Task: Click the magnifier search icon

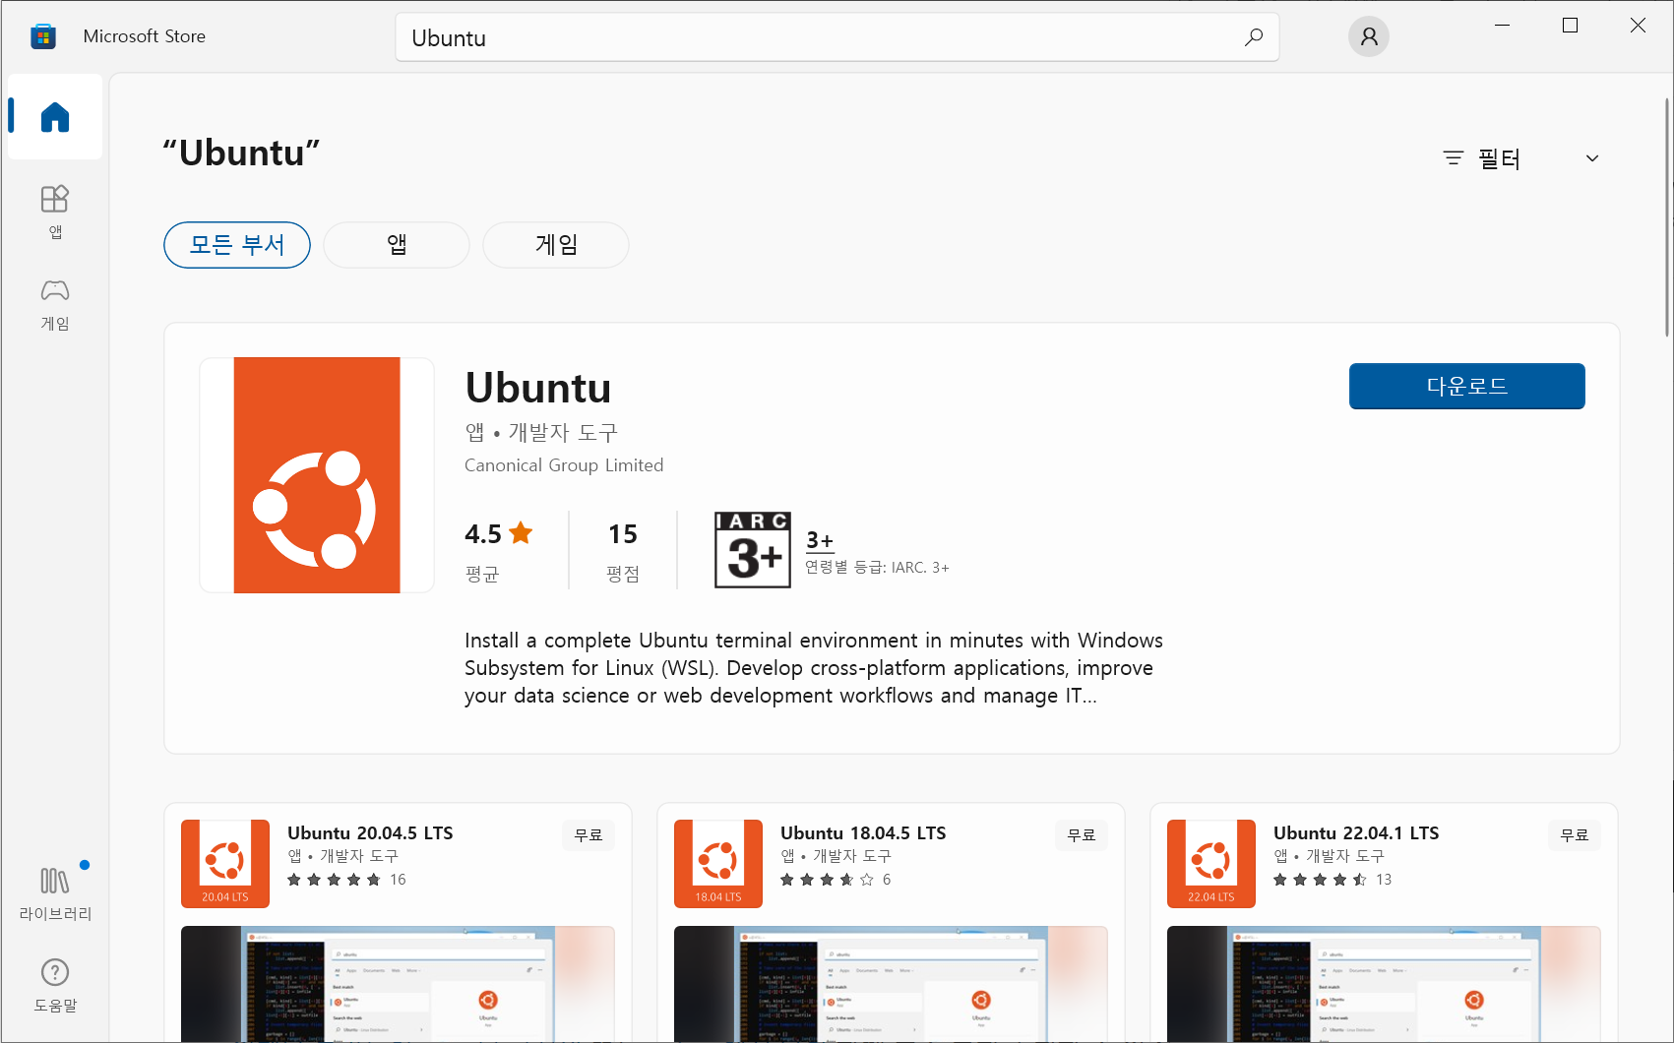Action: click(1253, 37)
